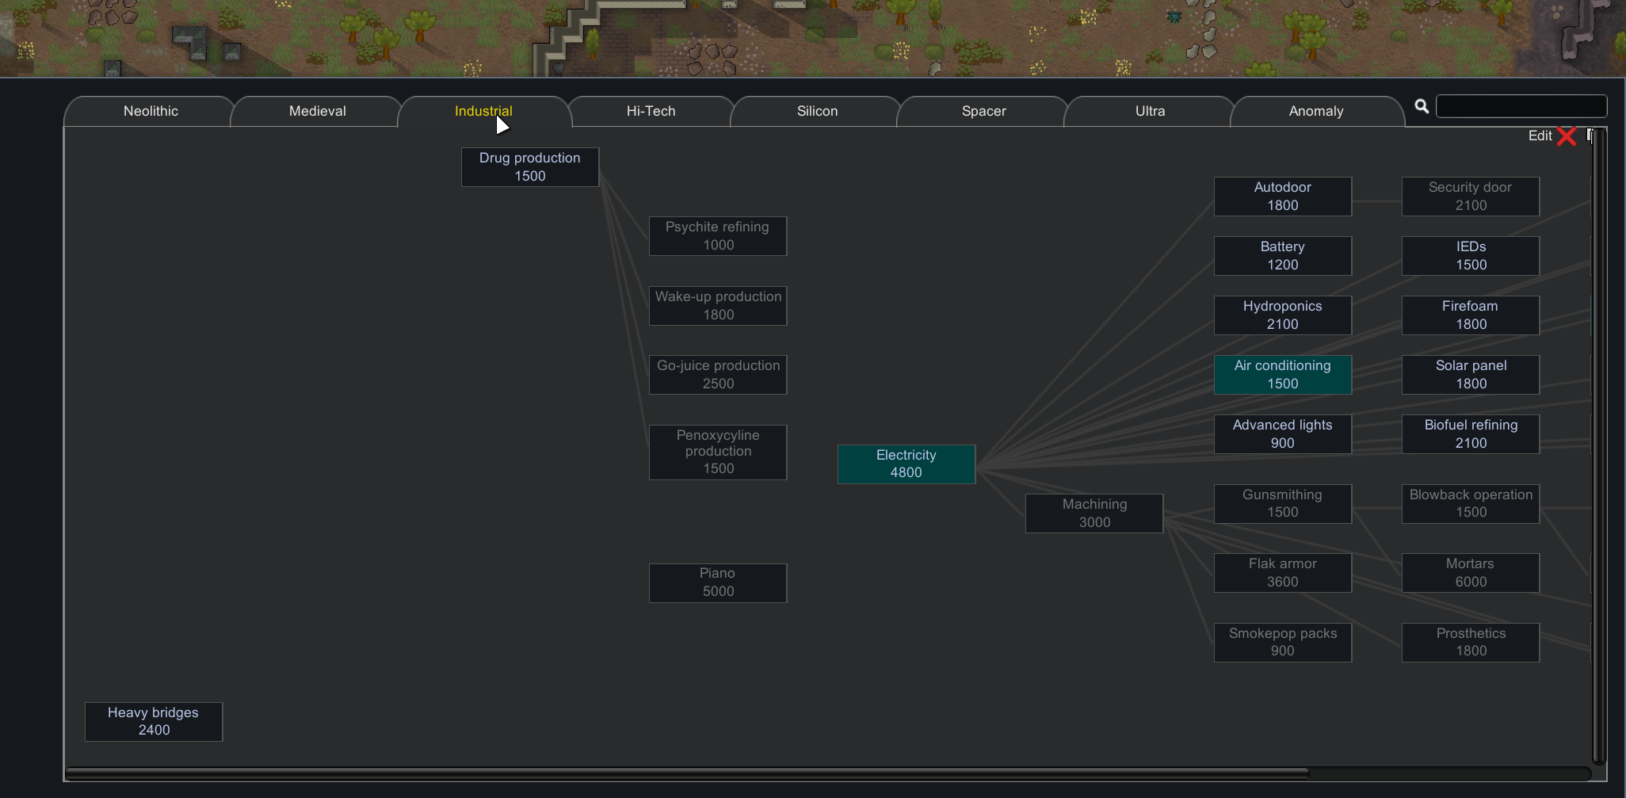Choose the Advanced lights research node
The width and height of the screenshot is (1626, 798).
click(x=1283, y=434)
